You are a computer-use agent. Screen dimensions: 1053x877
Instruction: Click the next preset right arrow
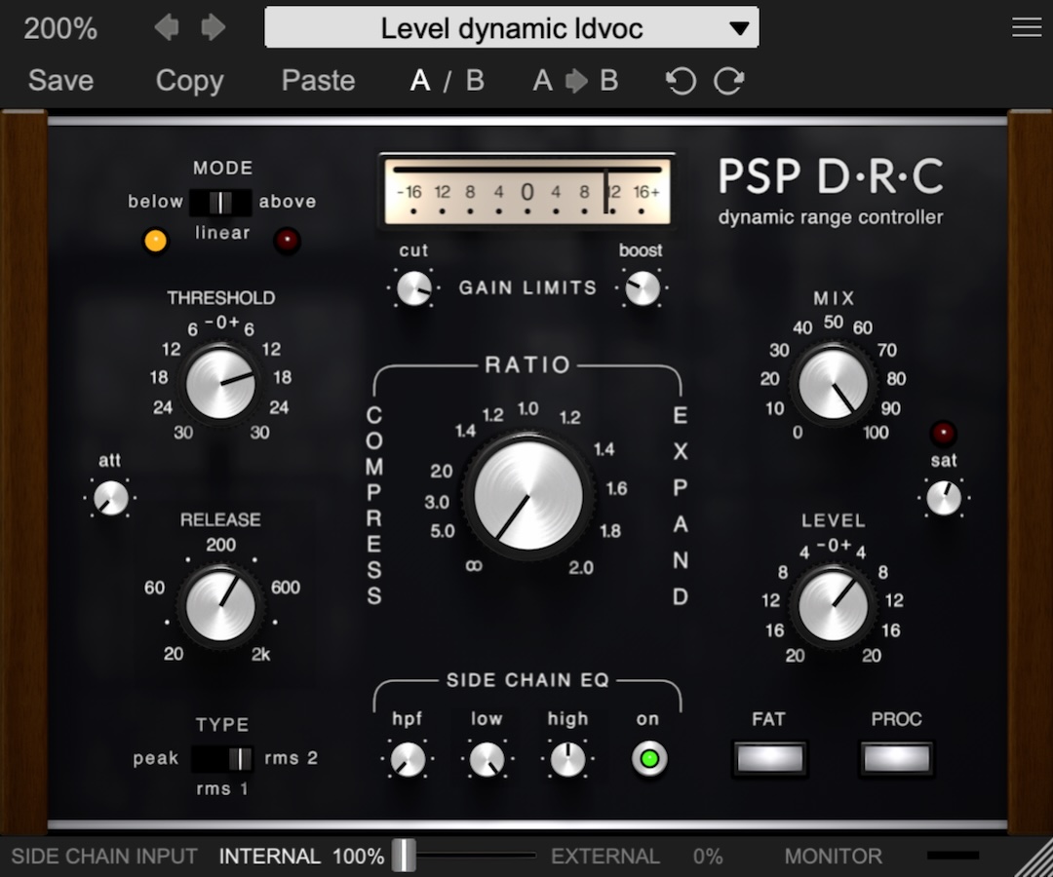[x=213, y=27]
